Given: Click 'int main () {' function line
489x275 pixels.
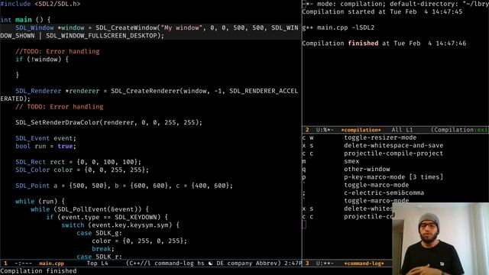Looking at the screenshot, I should tap(25, 20).
